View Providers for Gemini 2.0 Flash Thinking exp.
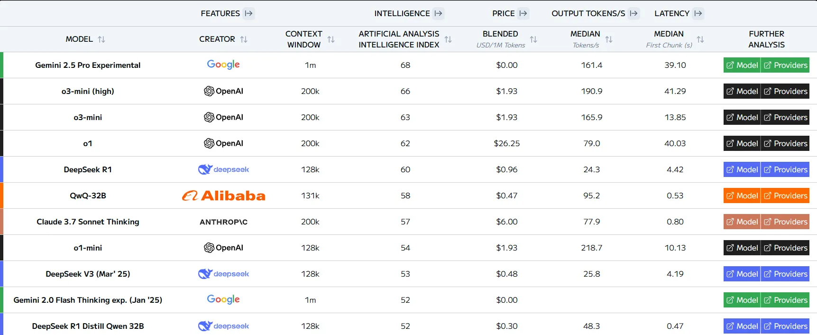This screenshot has height=335, width=817. pyautogui.click(x=785, y=300)
